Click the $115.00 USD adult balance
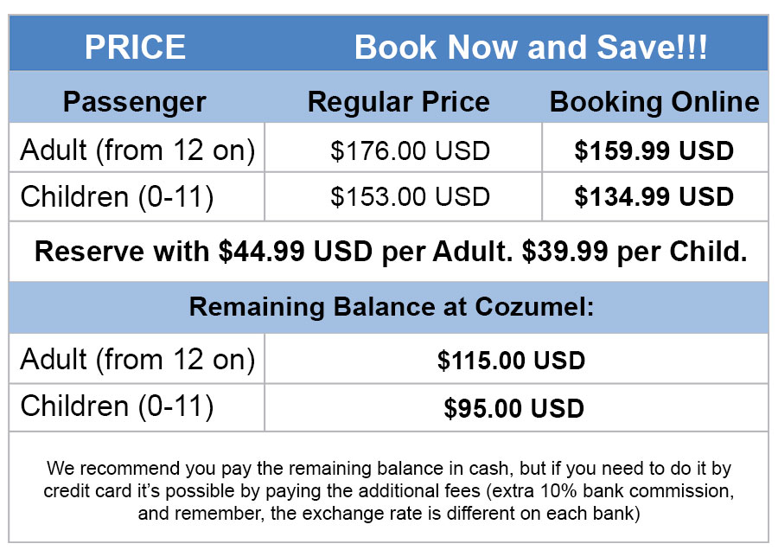 pyautogui.click(x=511, y=361)
